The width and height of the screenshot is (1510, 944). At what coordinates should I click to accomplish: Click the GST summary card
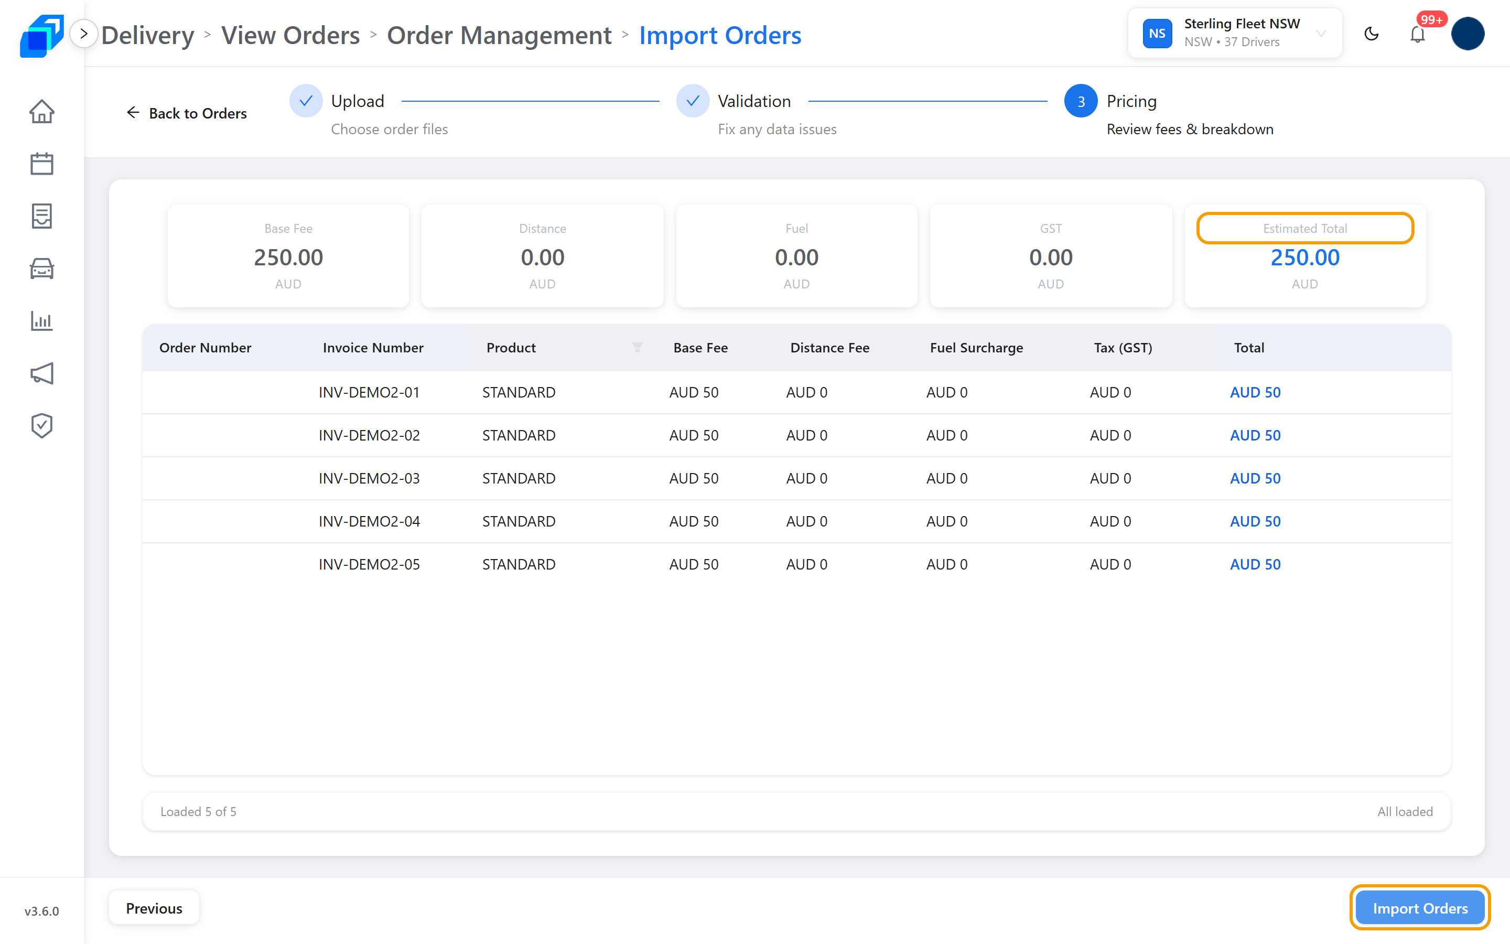pyautogui.click(x=1051, y=256)
